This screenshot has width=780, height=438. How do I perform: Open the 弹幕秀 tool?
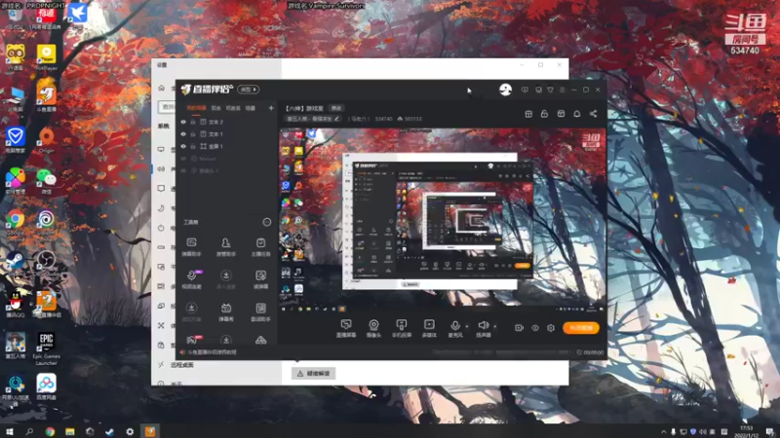click(x=226, y=312)
